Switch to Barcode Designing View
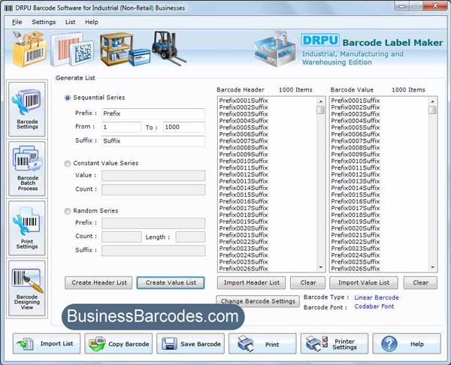 27,288
